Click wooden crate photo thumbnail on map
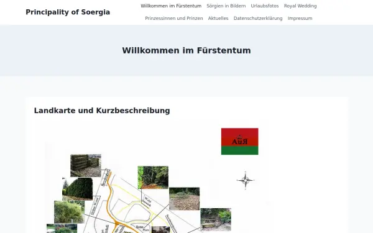Image resolution: width=373 pixels, height=233 pixels. pyautogui.click(x=86, y=165)
